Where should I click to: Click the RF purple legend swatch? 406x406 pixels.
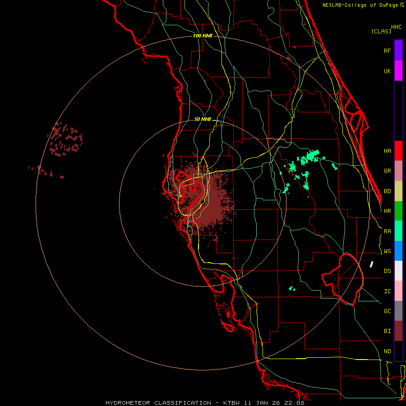click(x=398, y=51)
